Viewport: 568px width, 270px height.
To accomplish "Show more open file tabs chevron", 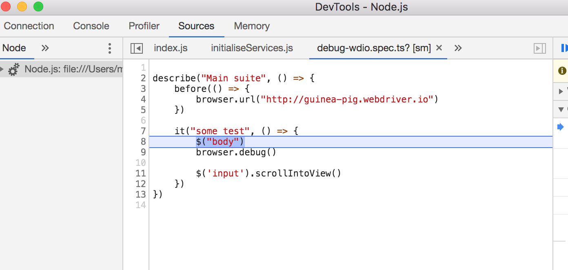I will (x=458, y=48).
